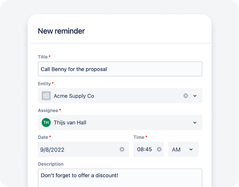The width and height of the screenshot is (239, 187).
Task: Click the TH assignee avatar
Action: pos(46,123)
